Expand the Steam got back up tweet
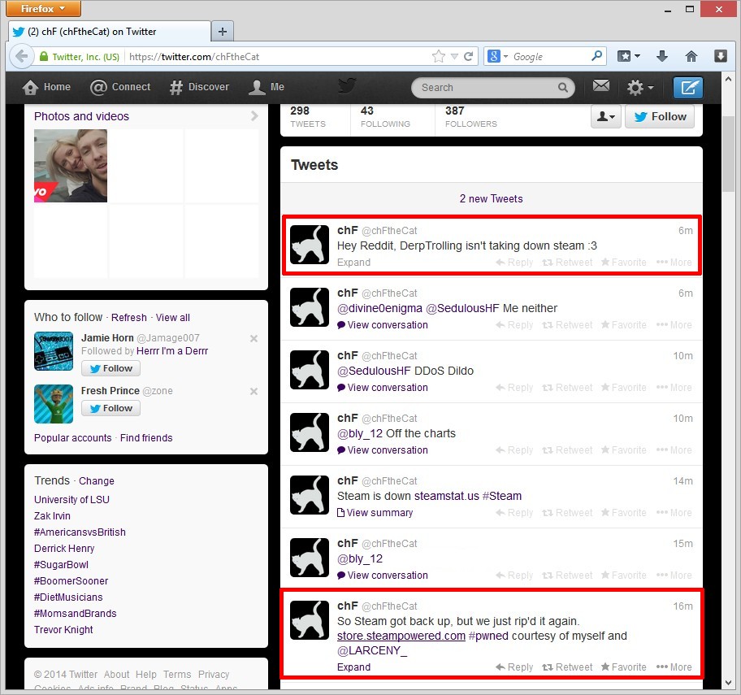The image size is (741, 695). 353,667
